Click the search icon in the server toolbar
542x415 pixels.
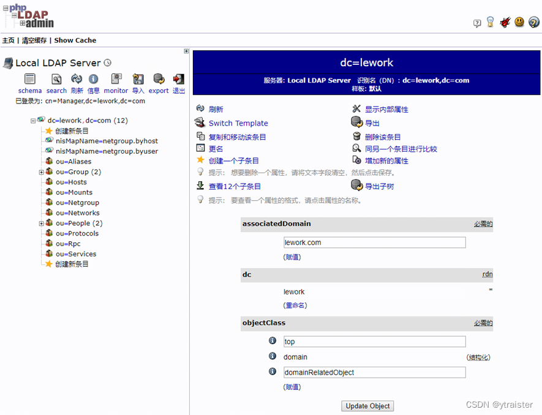56,80
